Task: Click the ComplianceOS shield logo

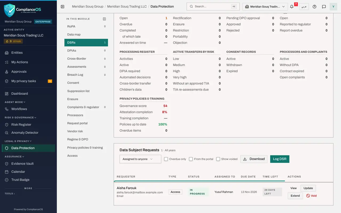Action: click(x=10, y=10)
